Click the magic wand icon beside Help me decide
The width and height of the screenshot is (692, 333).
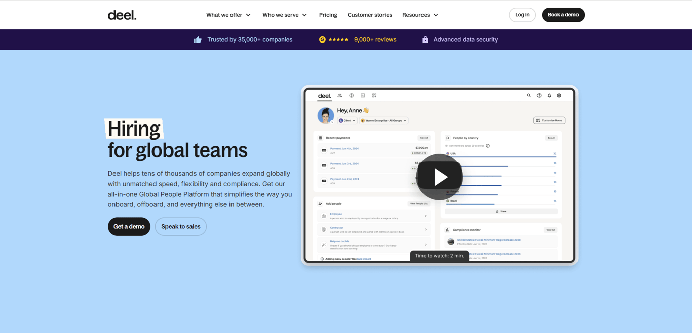324,245
